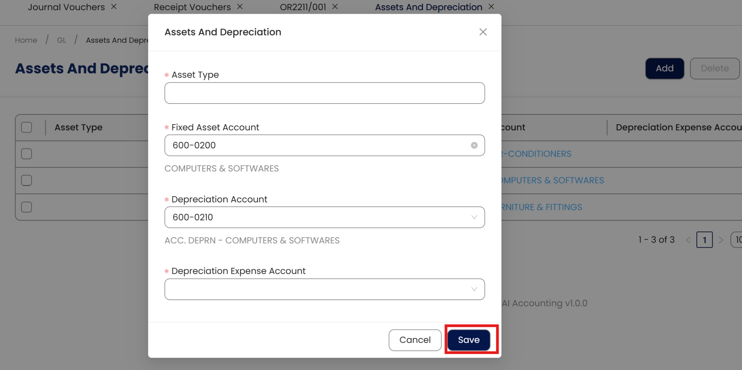Check the third table row checkbox
742x370 pixels.
[x=26, y=207]
